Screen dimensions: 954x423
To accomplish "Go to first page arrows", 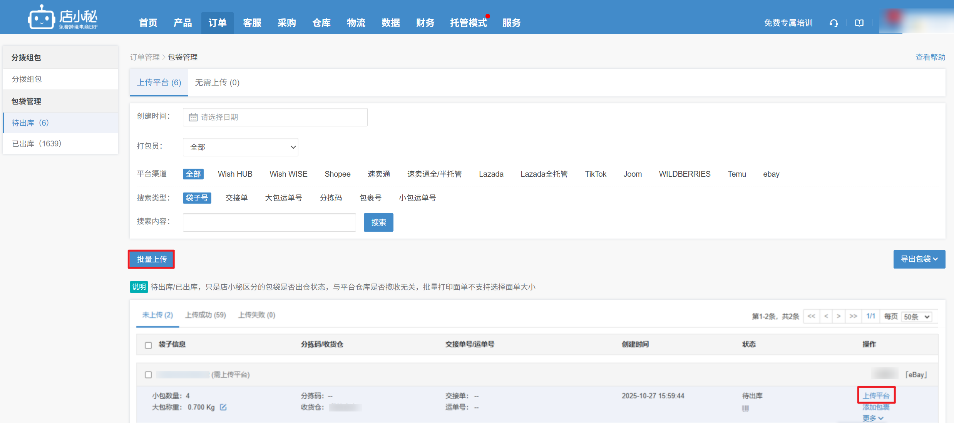I will click(811, 316).
